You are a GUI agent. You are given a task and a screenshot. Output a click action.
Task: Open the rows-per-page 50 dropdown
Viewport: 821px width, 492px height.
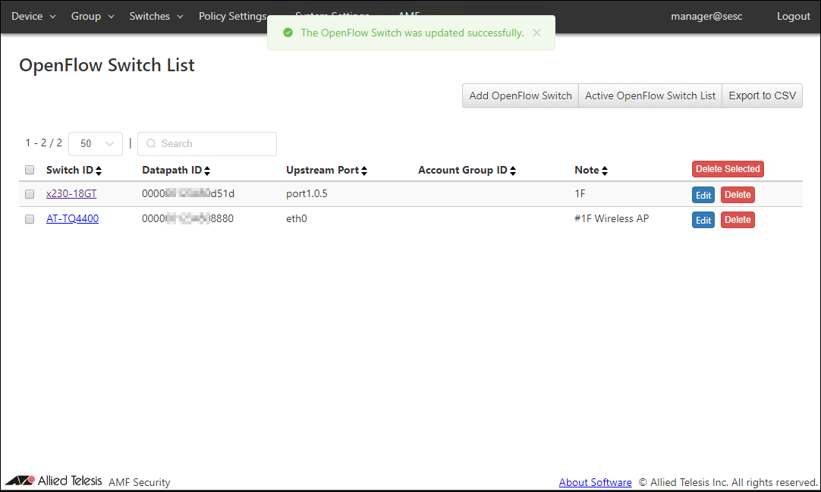click(x=96, y=143)
